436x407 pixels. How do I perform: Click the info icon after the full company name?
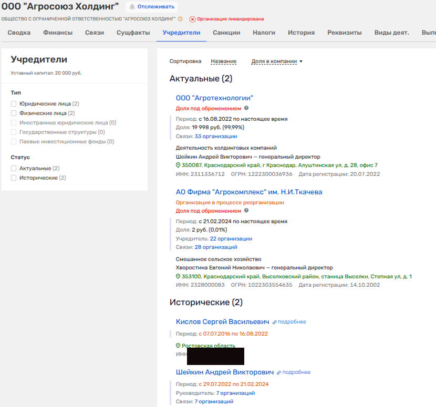180,19
